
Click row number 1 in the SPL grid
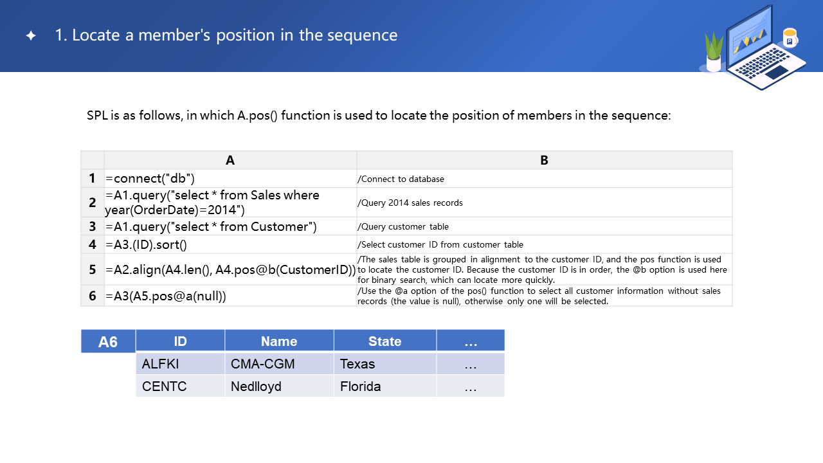coord(93,179)
